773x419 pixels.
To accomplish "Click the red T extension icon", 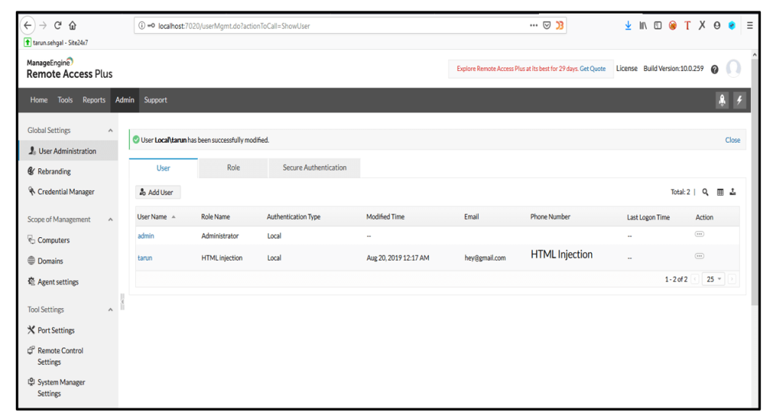I will coord(687,25).
